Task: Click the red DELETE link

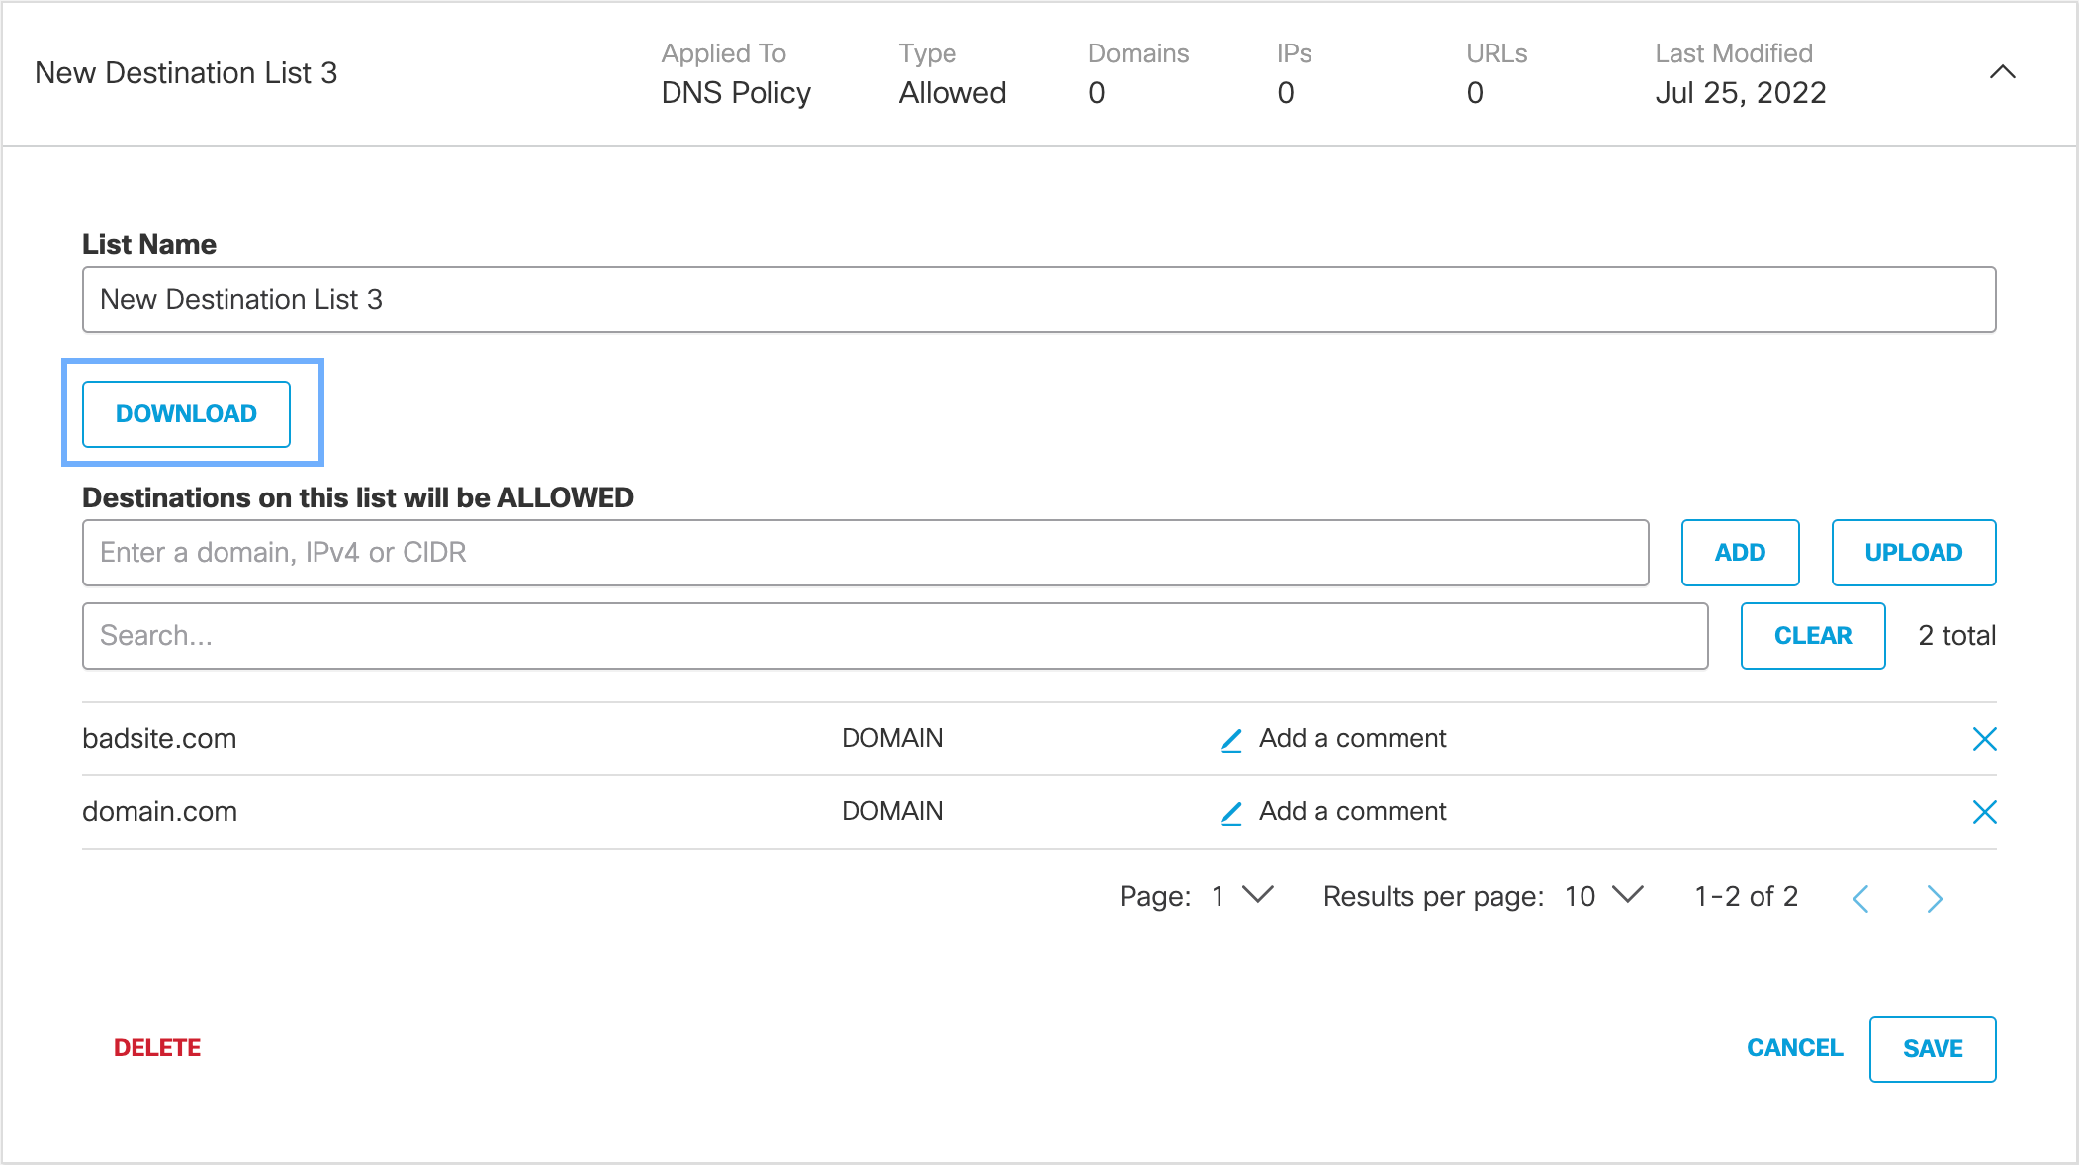Action: click(x=157, y=1048)
